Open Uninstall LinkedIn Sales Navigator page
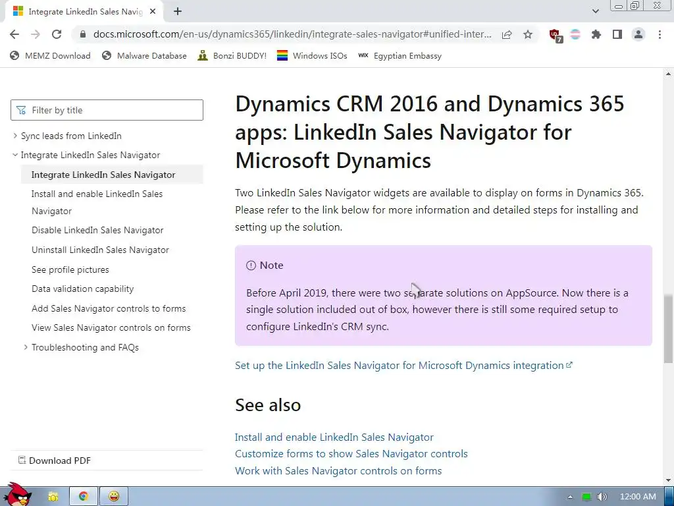 pos(100,250)
